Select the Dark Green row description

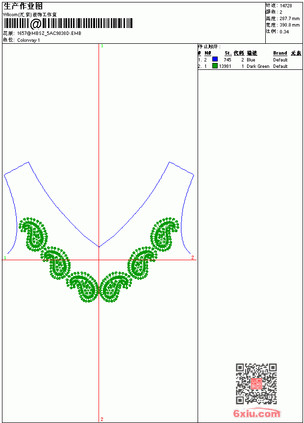click(258, 66)
